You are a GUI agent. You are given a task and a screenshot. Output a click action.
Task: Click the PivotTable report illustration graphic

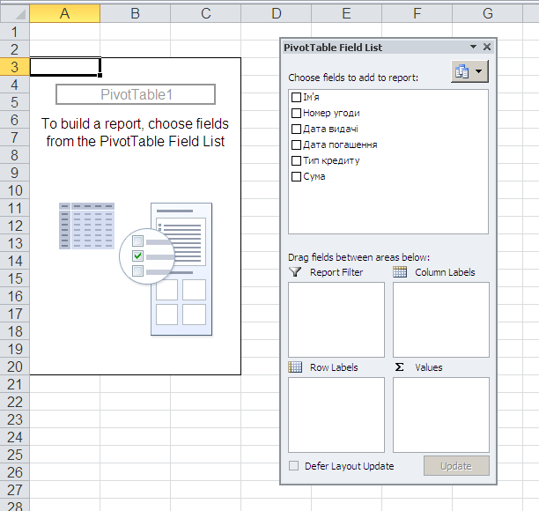(137, 266)
